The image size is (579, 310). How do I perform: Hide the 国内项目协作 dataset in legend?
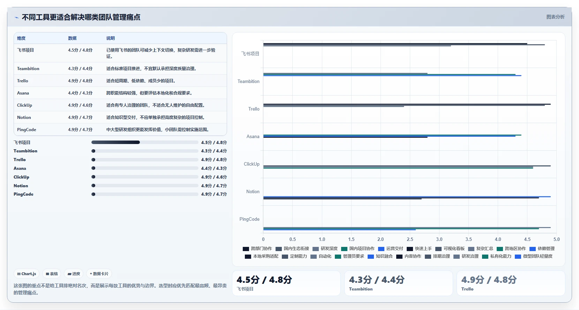[358, 249]
